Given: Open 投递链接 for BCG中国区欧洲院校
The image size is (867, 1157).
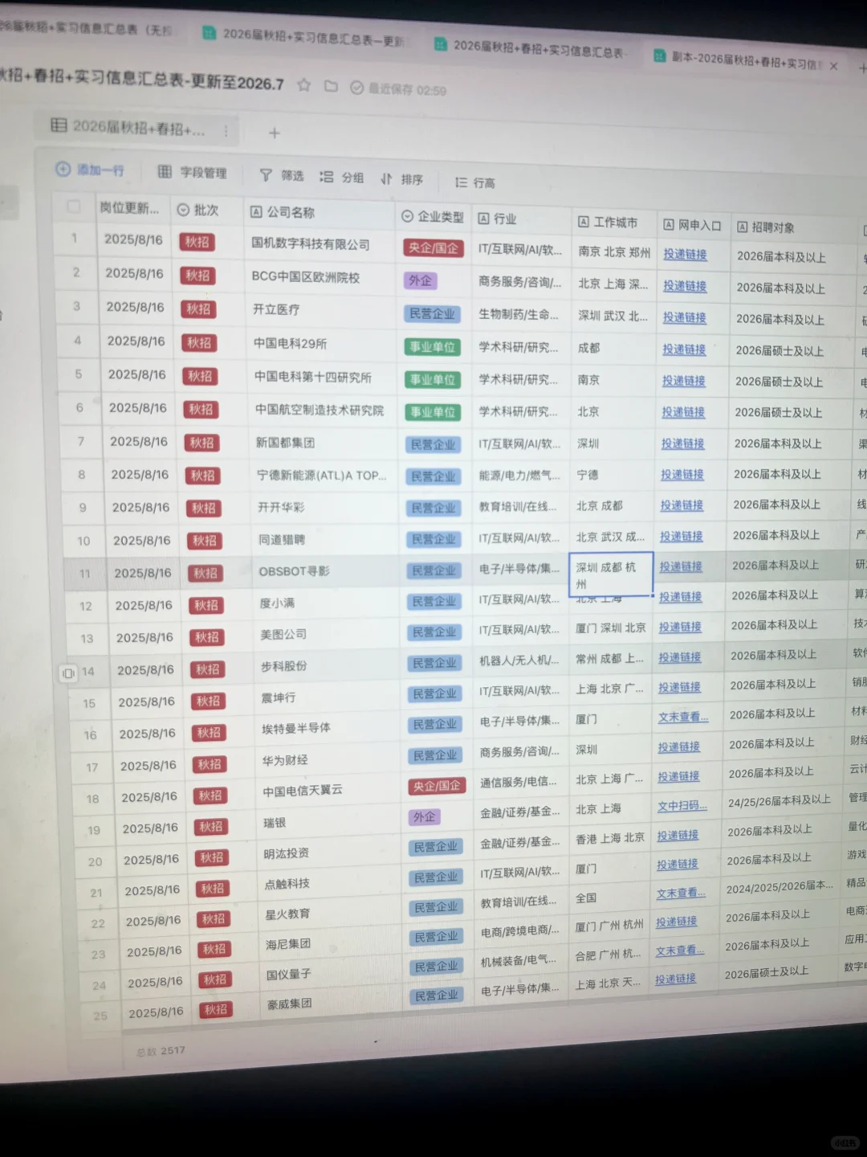Looking at the screenshot, I should coord(685,285).
